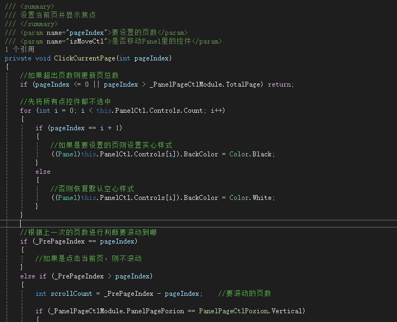Click the for loop keyword

(26, 111)
